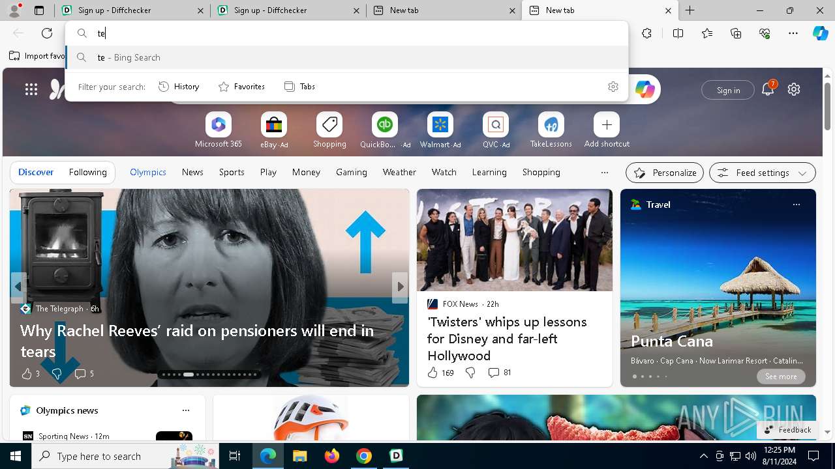Click the Windows taskbar search box

pyautogui.click(x=125, y=456)
